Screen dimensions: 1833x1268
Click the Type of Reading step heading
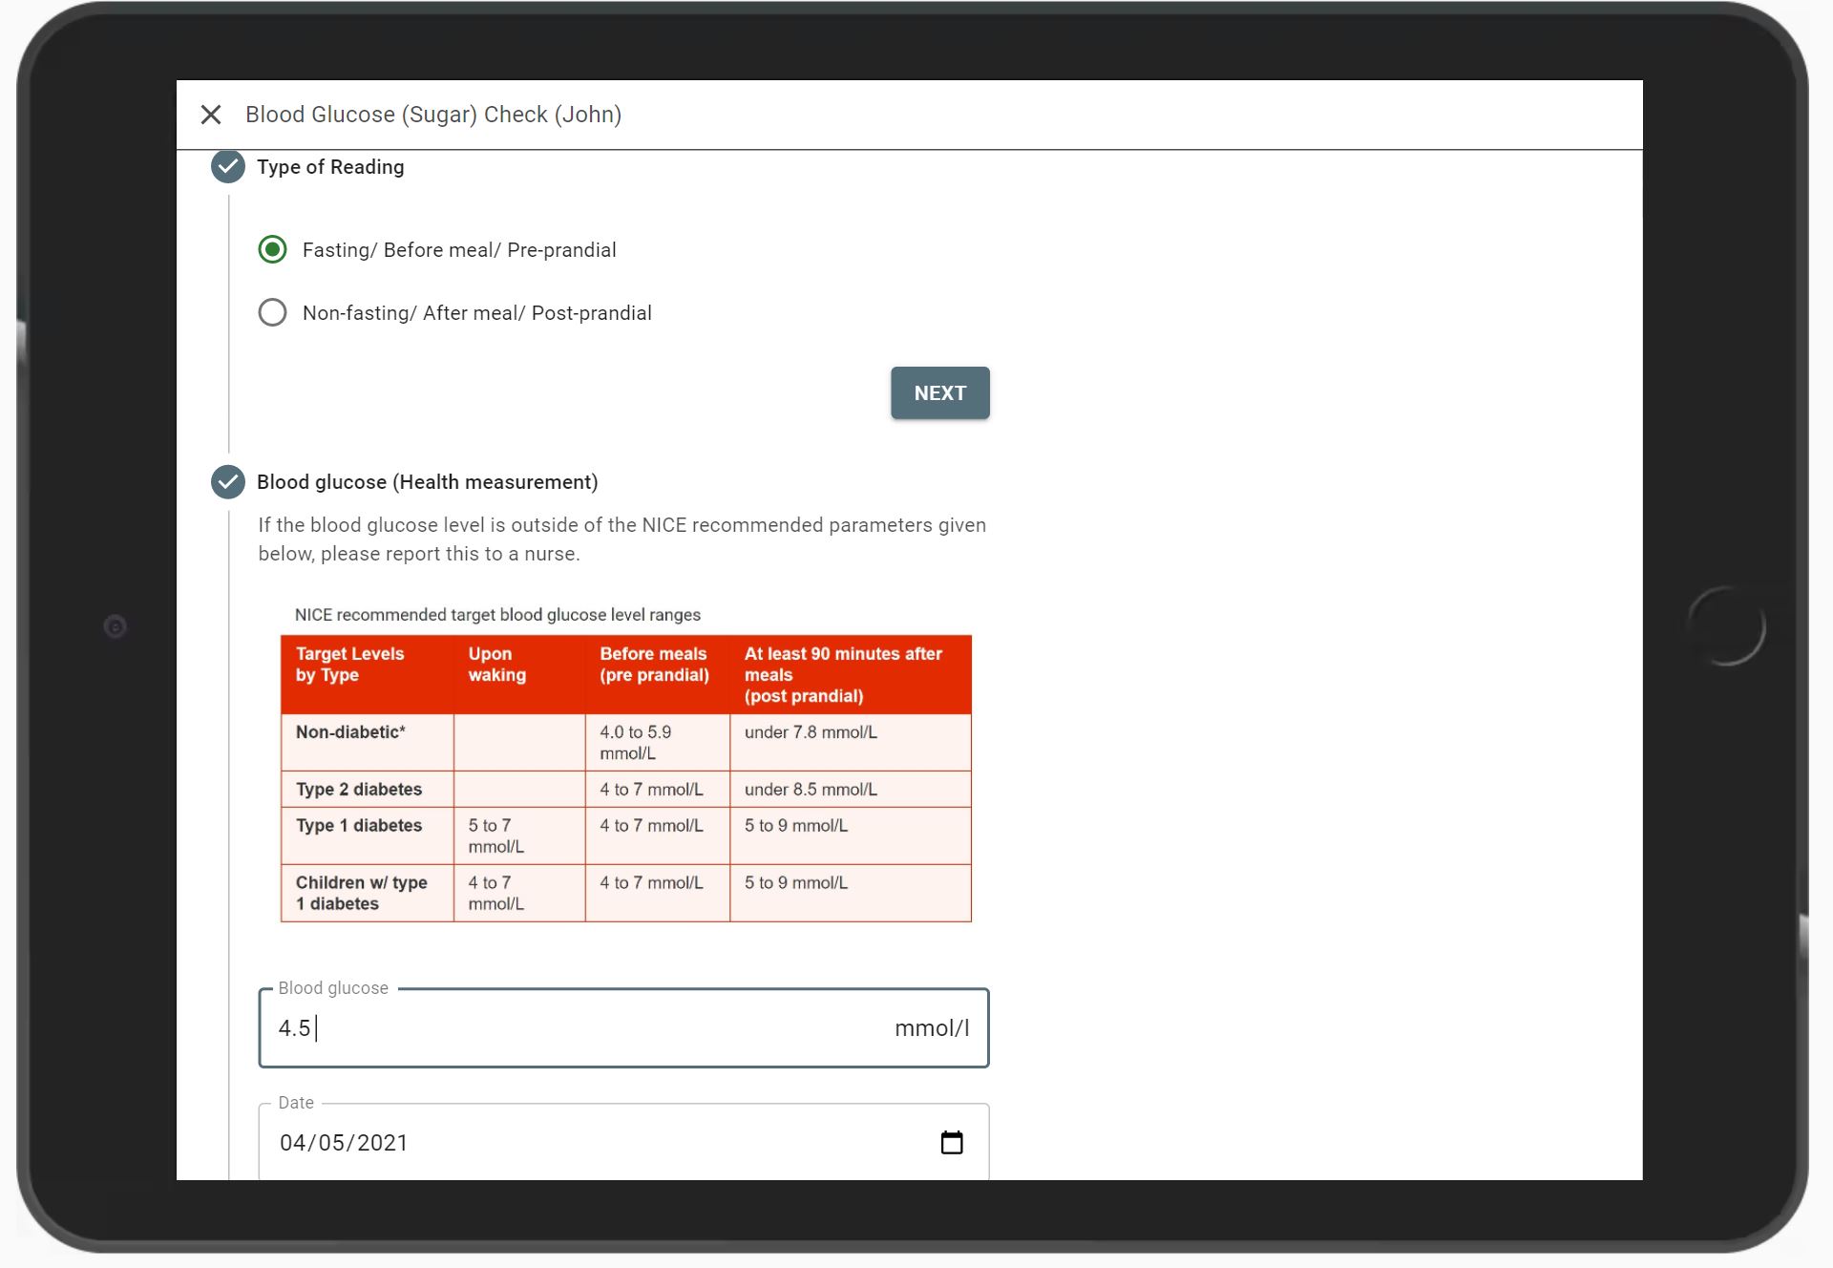(330, 167)
